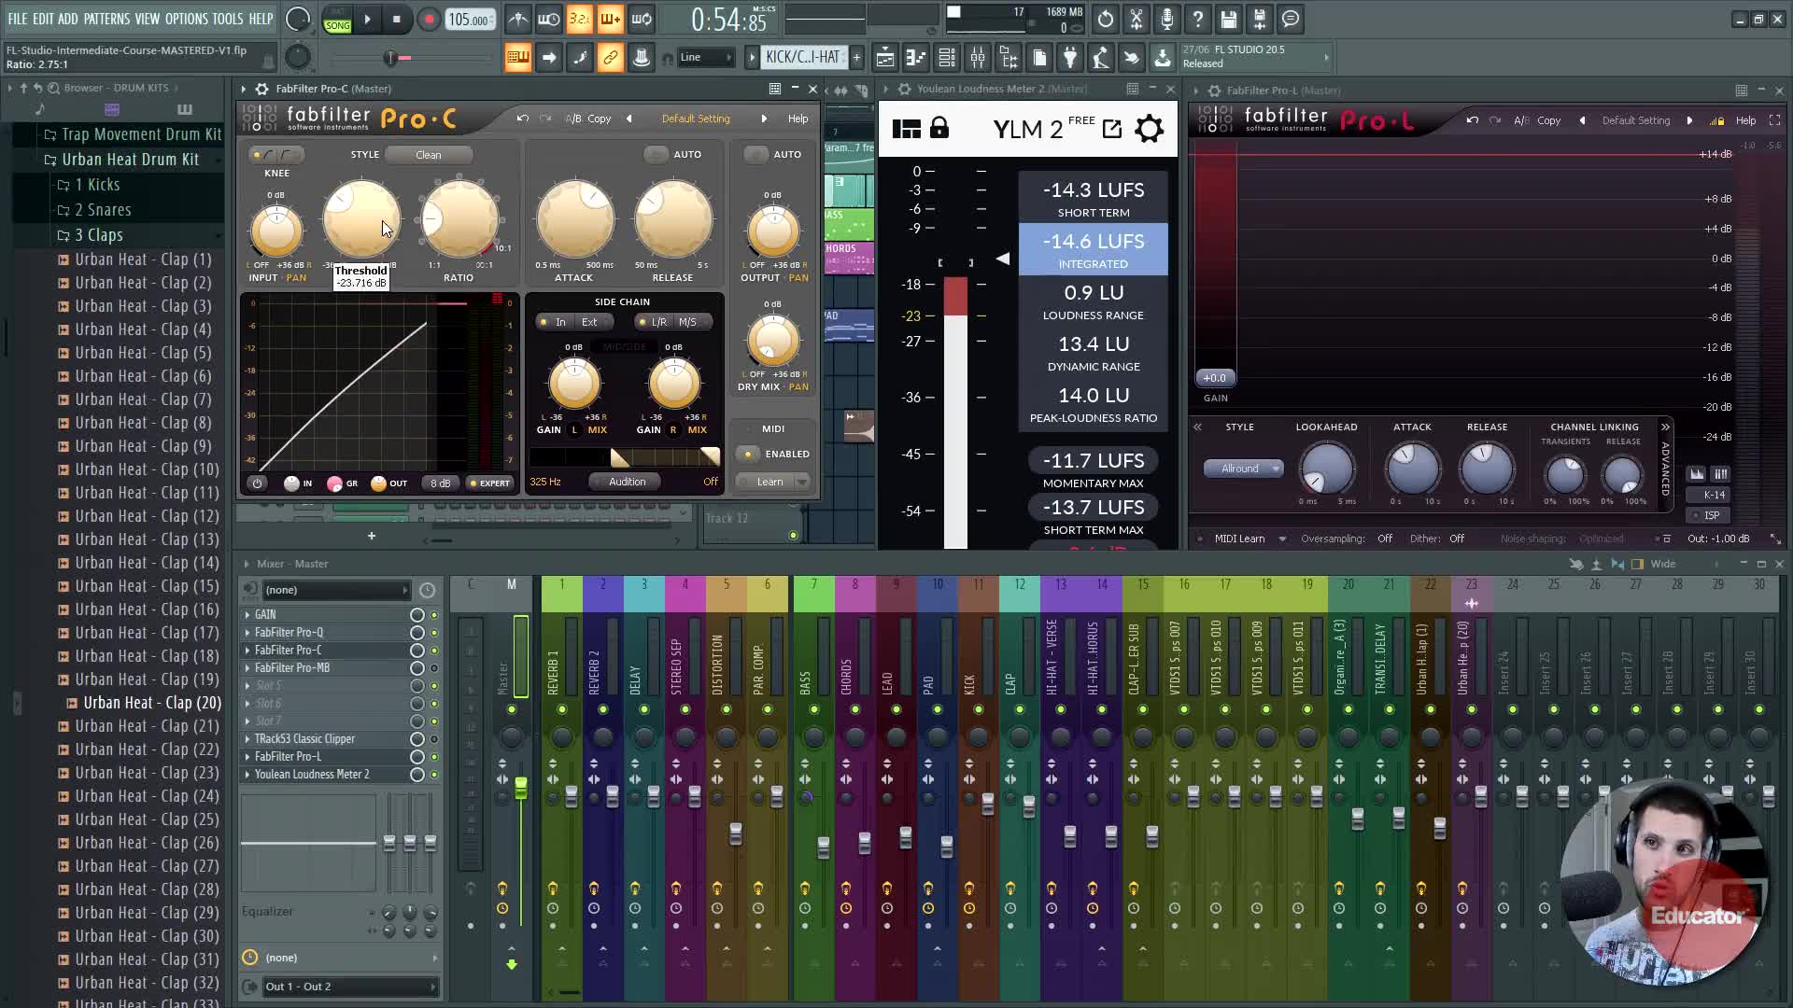This screenshot has height=1008, width=1793.
Task: Toggle Pro-C Auto release switch
Action: click(656, 154)
